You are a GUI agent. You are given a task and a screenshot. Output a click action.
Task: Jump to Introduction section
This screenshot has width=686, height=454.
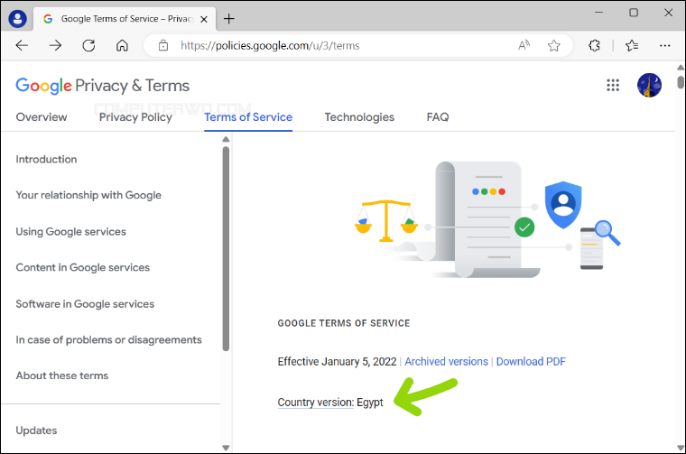coord(46,159)
